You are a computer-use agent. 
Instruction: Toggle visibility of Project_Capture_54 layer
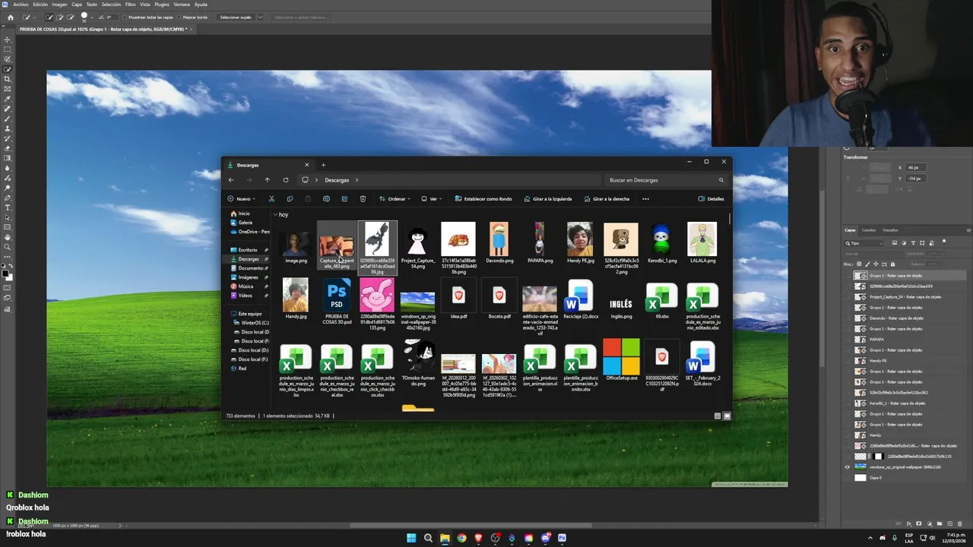[x=848, y=297]
